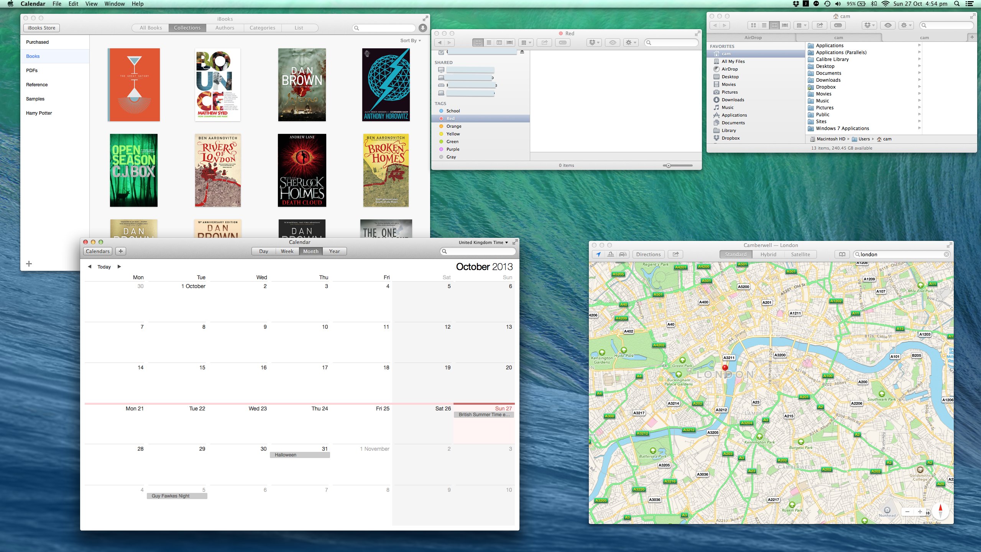Zoom in with plus button on map

click(920, 512)
